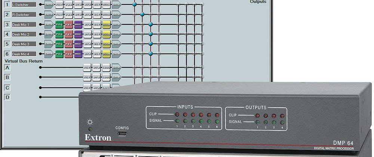Select Virtual Bus Return B button

(7, 77)
